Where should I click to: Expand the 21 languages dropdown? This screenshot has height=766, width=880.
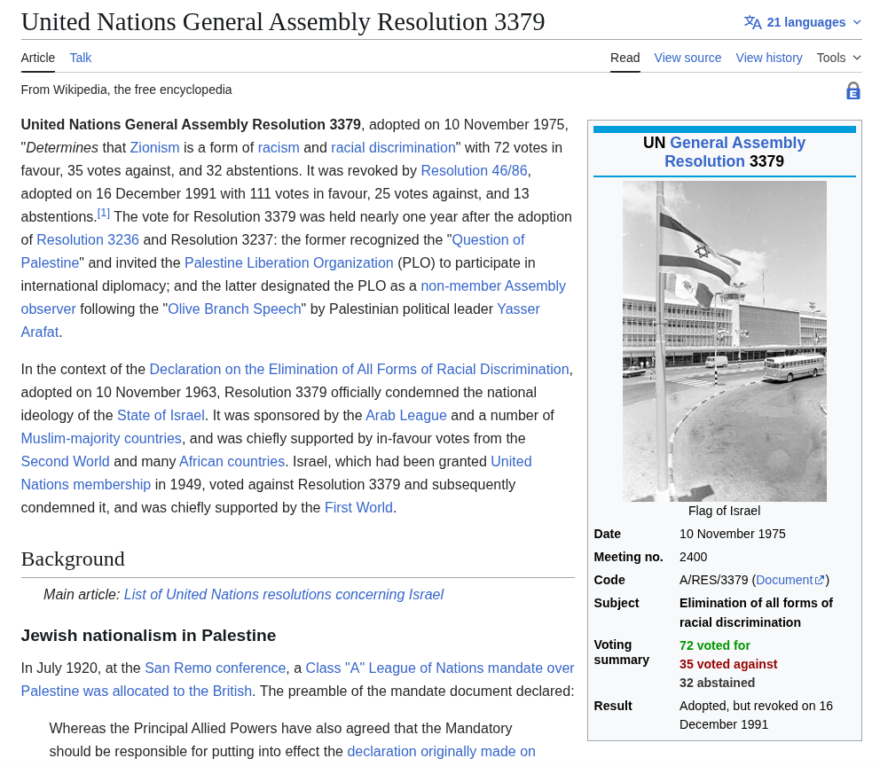pos(803,22)
